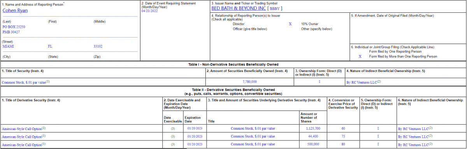The image size is (467, 149).
Task: Click footnote (3) date exercisable in the 500,000 row
Action: tap(173, 145)
